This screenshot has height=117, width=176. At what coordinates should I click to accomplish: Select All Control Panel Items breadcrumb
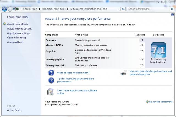pyautogui.click(x=54, y=9)
